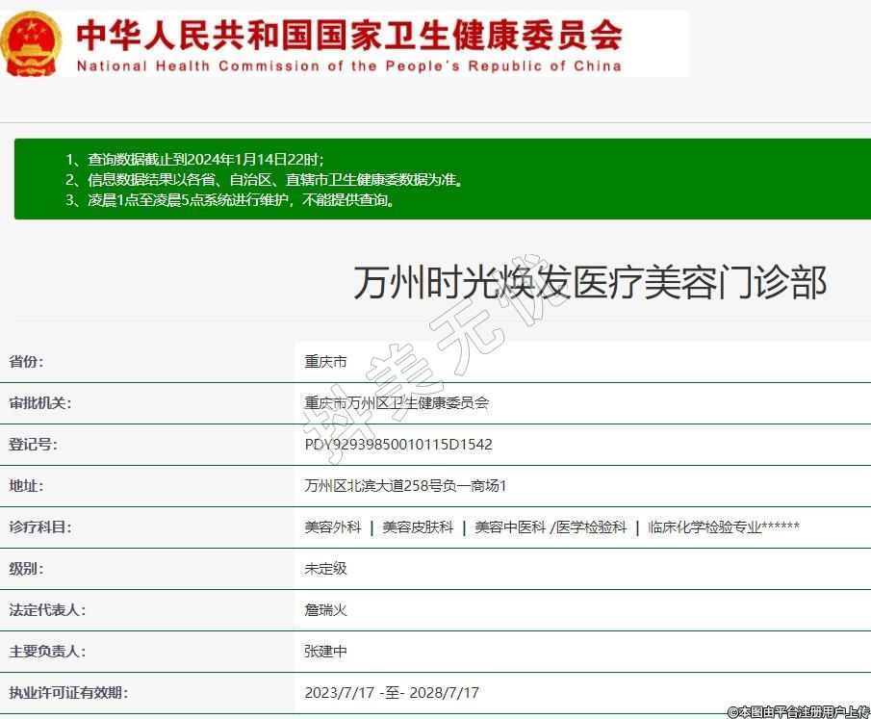This screenshot has width=871, height=719.
Task: Click the legal representative name 詹瑞火
Action: [x=325, y=610]
